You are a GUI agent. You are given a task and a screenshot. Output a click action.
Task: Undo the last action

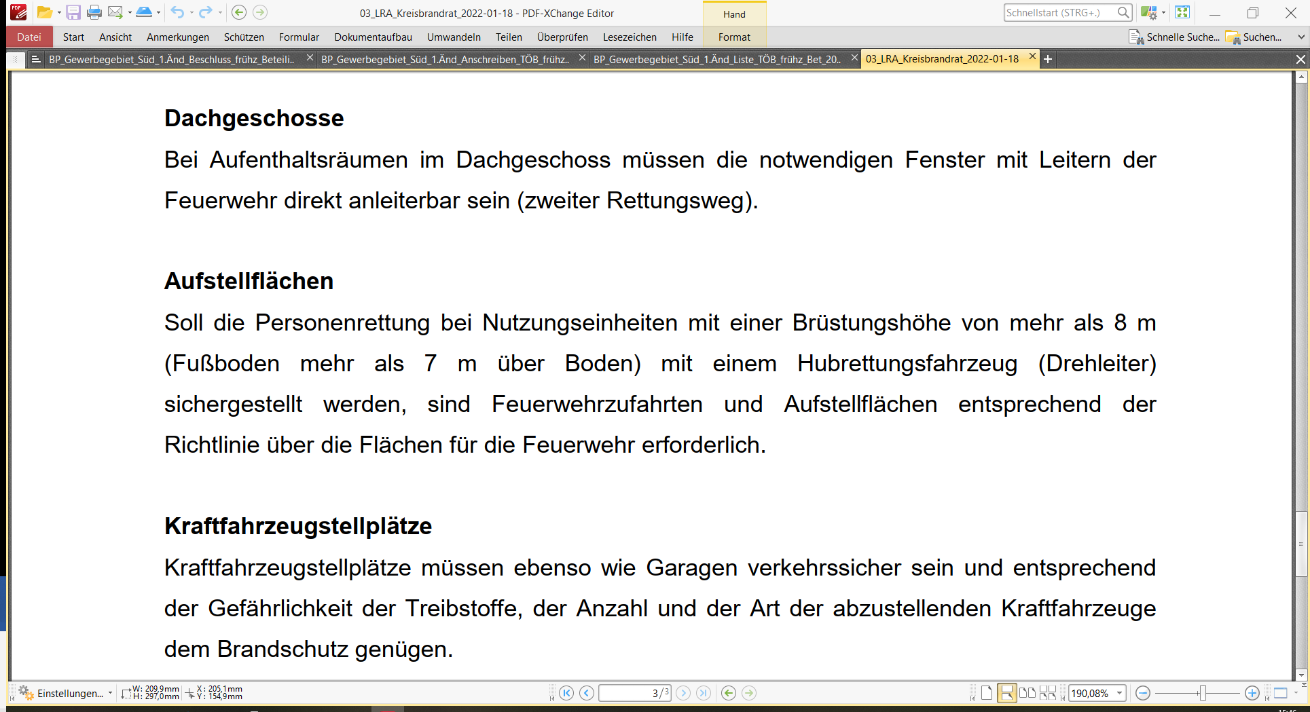tap(177, 12)
